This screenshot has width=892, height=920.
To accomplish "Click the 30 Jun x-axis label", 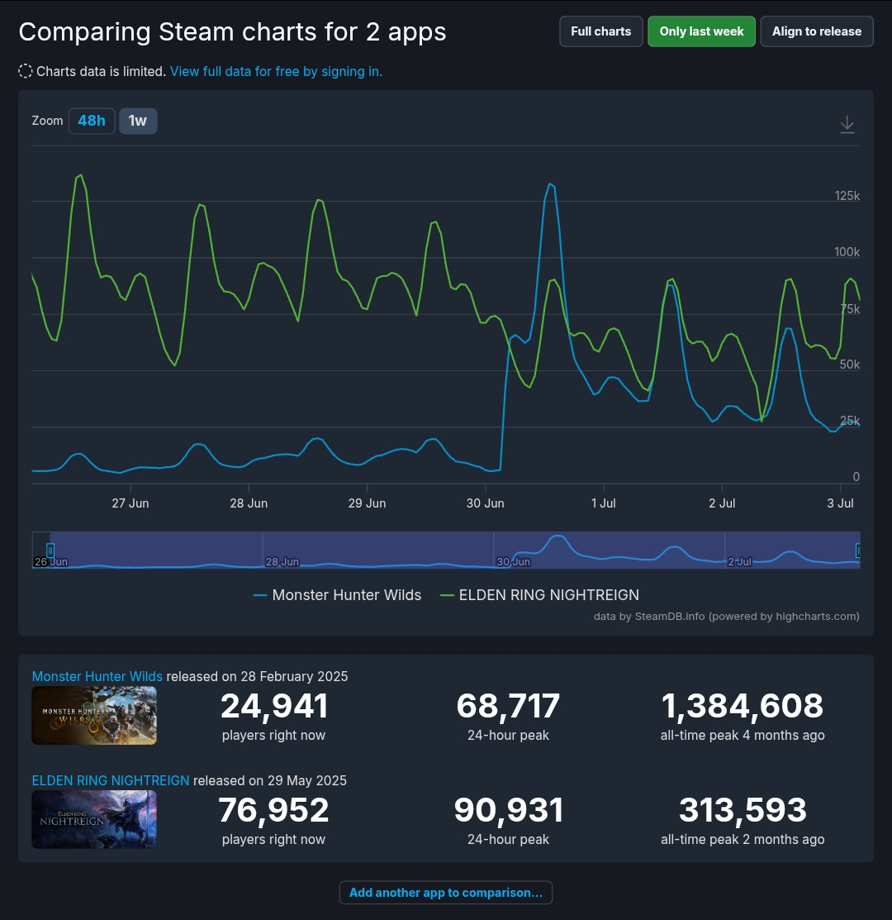I will click(486, 503).
